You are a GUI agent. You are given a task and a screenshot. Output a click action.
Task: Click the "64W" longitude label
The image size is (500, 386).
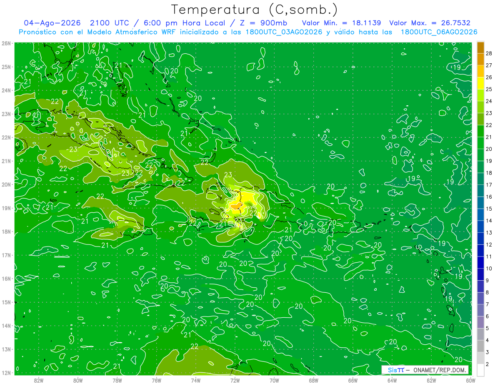[392, 380]
